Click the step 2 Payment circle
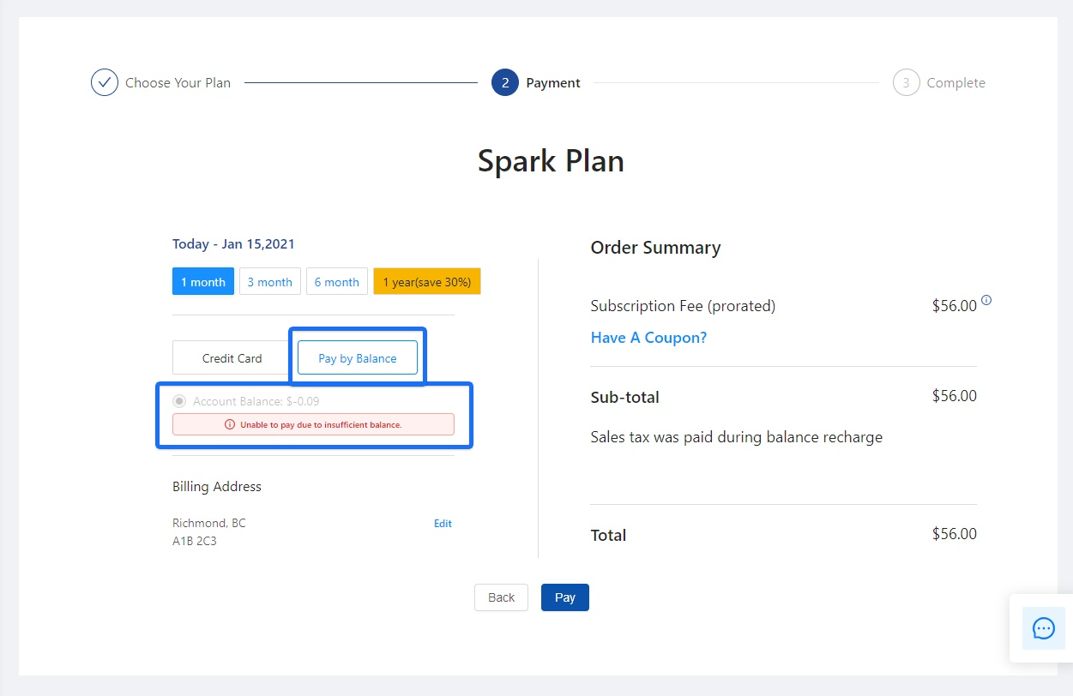 pyautogui.click(x=505, y=83)
